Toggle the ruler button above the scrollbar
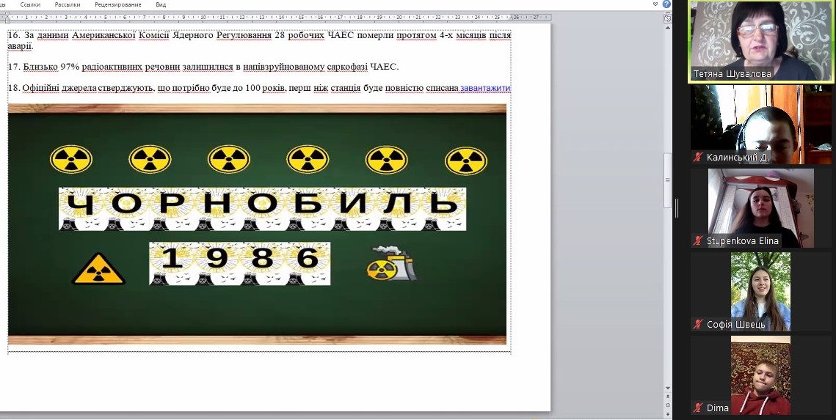Image resolution: width=836 pixels, height=420 pixels. [x=667, y=18]
